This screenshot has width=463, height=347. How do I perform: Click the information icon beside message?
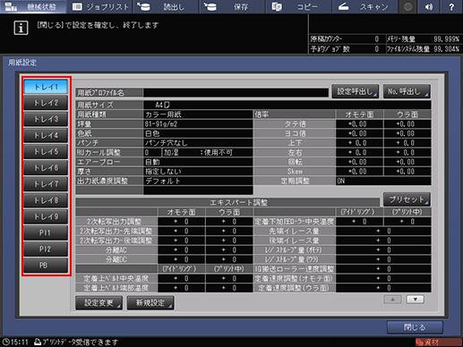click(21, 28)
